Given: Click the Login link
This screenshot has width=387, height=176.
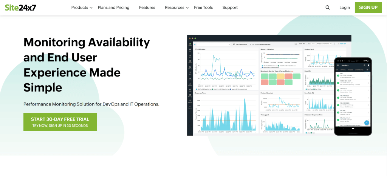Looking at the screenshot, I should [345, 8].
